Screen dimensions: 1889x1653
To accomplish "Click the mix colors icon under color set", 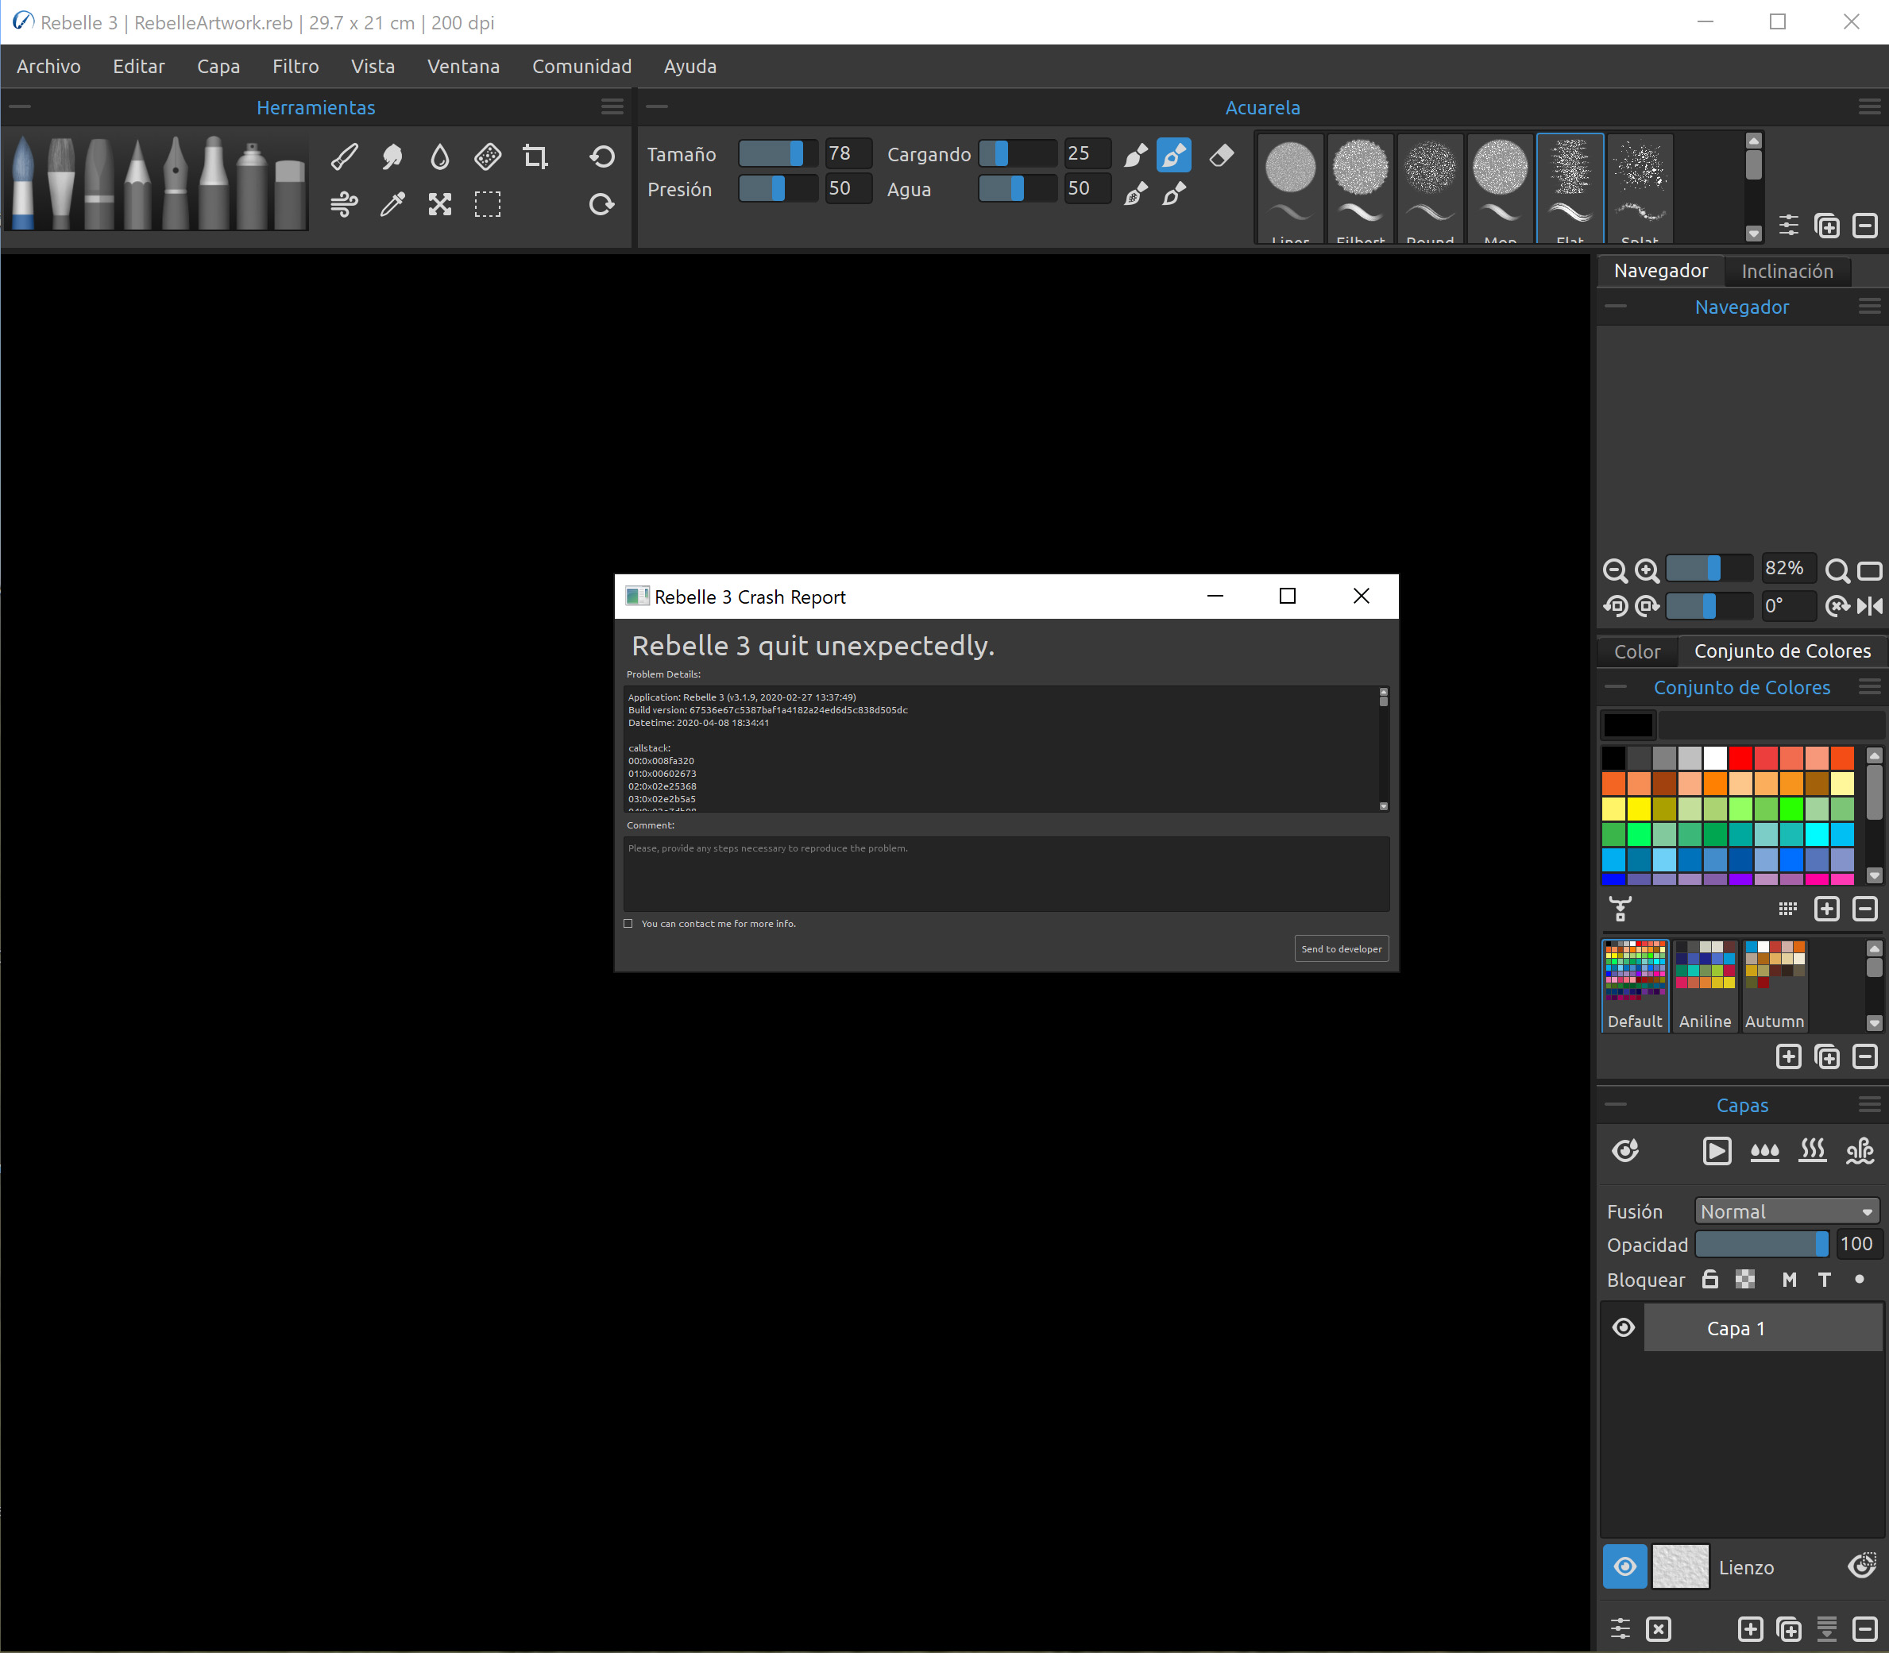I will [1621, 909].
